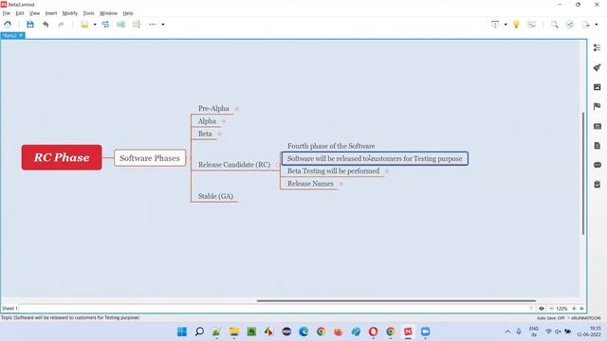This screenshot has height=341, width=607.
Task: Click the Presentation mode icon
Action: (x=495, y=25)
